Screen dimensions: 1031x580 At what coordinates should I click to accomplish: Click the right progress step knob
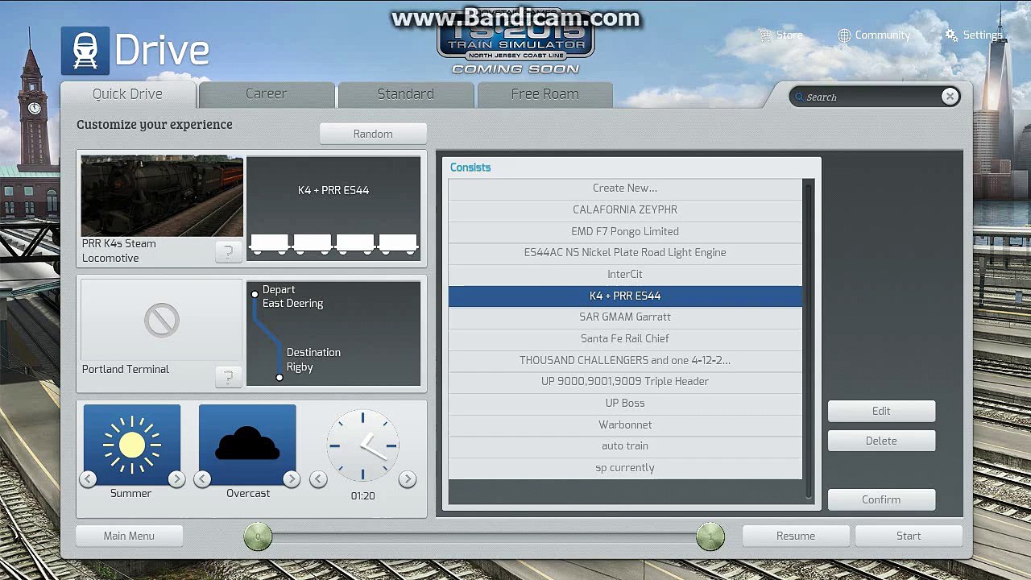click(710, 536)
